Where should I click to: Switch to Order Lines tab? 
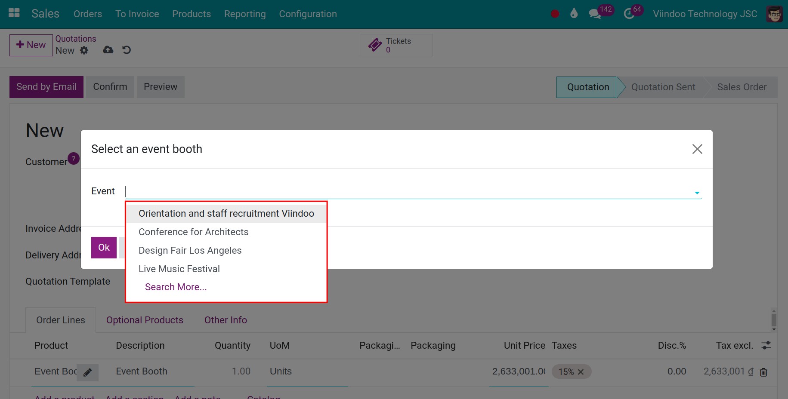[61, 320]
